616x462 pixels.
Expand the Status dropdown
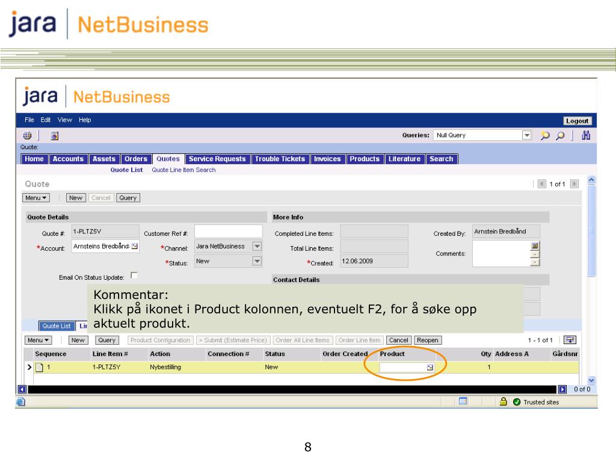coord(257,261)
